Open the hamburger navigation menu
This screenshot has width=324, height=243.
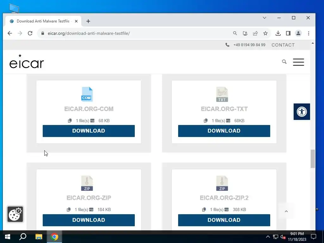(x=298, y=62)
